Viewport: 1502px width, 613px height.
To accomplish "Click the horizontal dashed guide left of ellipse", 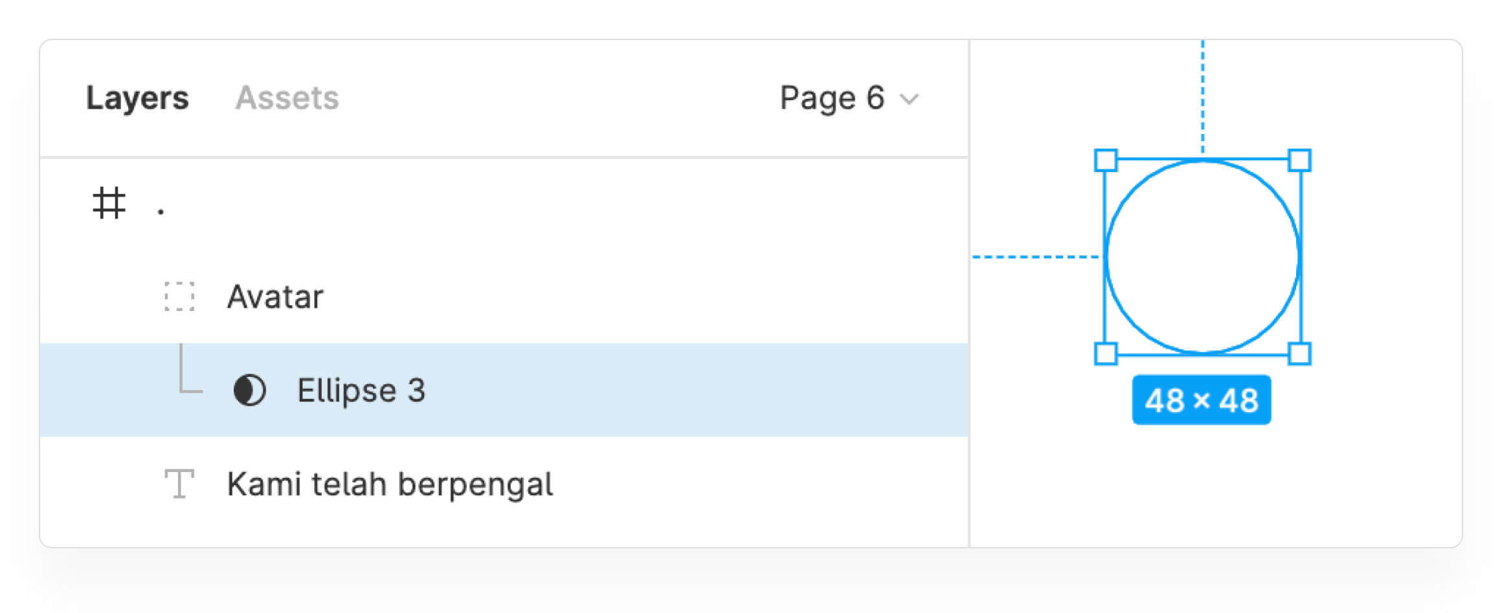I will 1036,257.
